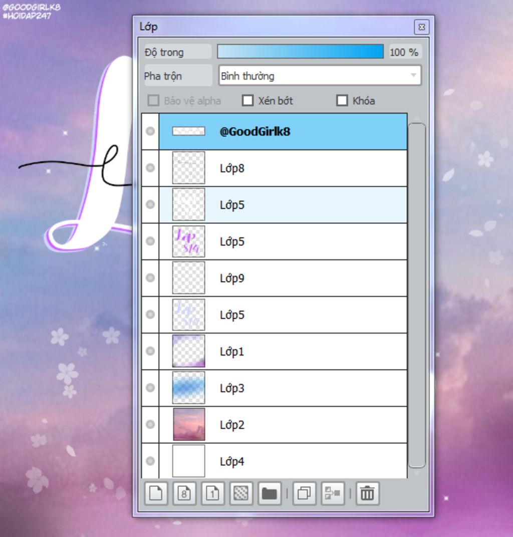The image size is (513, 537).
Task: Check the Khóa lock checkbox
Action: point(342,101)
